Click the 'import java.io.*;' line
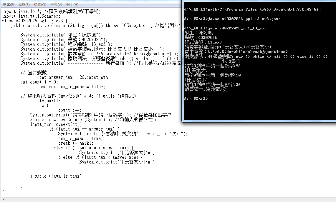 [51, 11]
